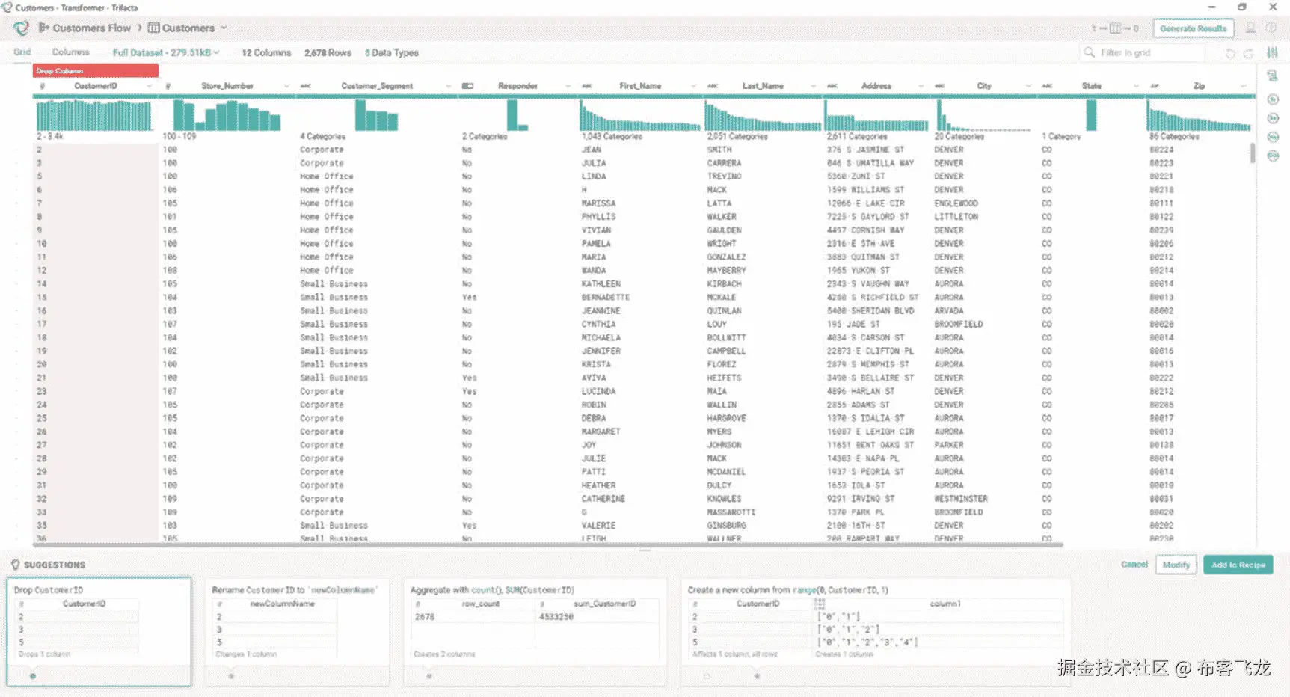Click the Add to Recipe button
The width and height of the screenshot is (1290, 697).
coord(1238,565)
